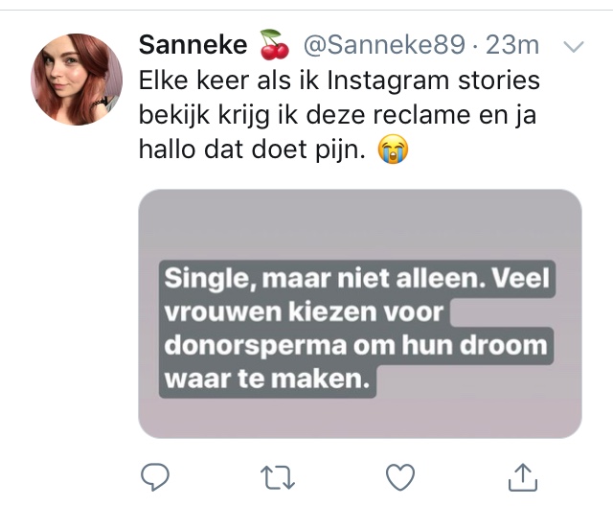The width and height of the screenshot is (613, 506).
Task: Click the caption line waar te maken.
Action: 267,379
